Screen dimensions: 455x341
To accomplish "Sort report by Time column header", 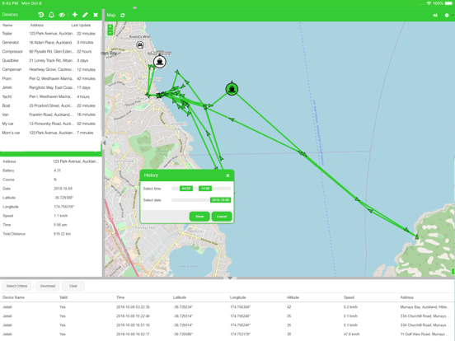I will 120,297.
